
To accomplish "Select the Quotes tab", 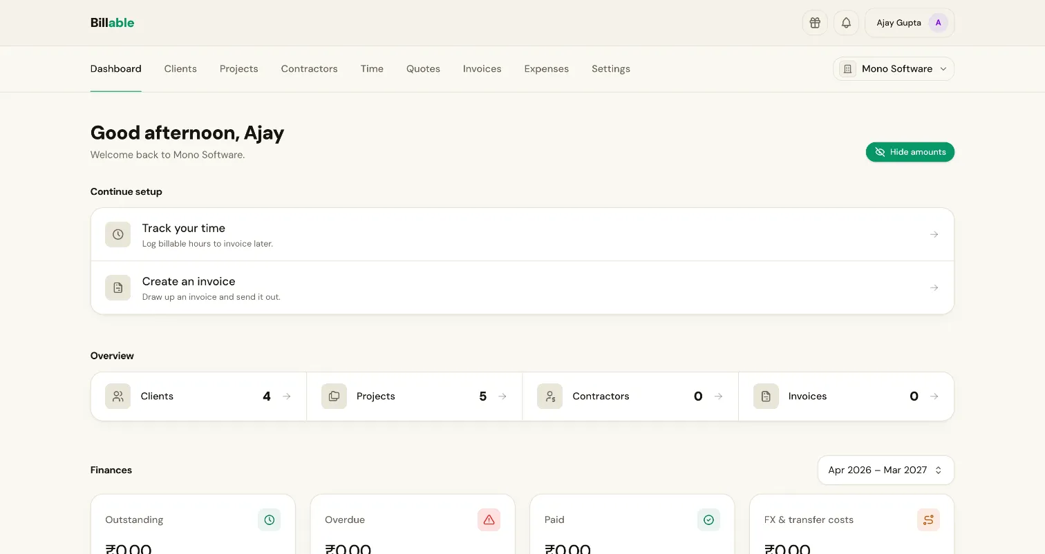I will point(423,68).
